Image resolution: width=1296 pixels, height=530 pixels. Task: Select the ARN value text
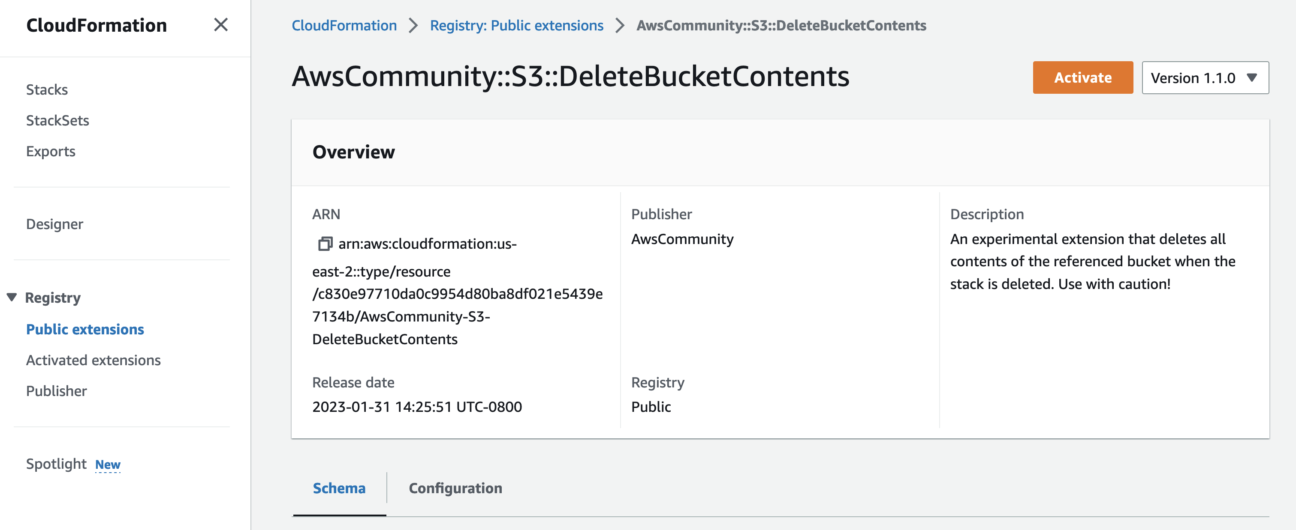coord(457,292)
